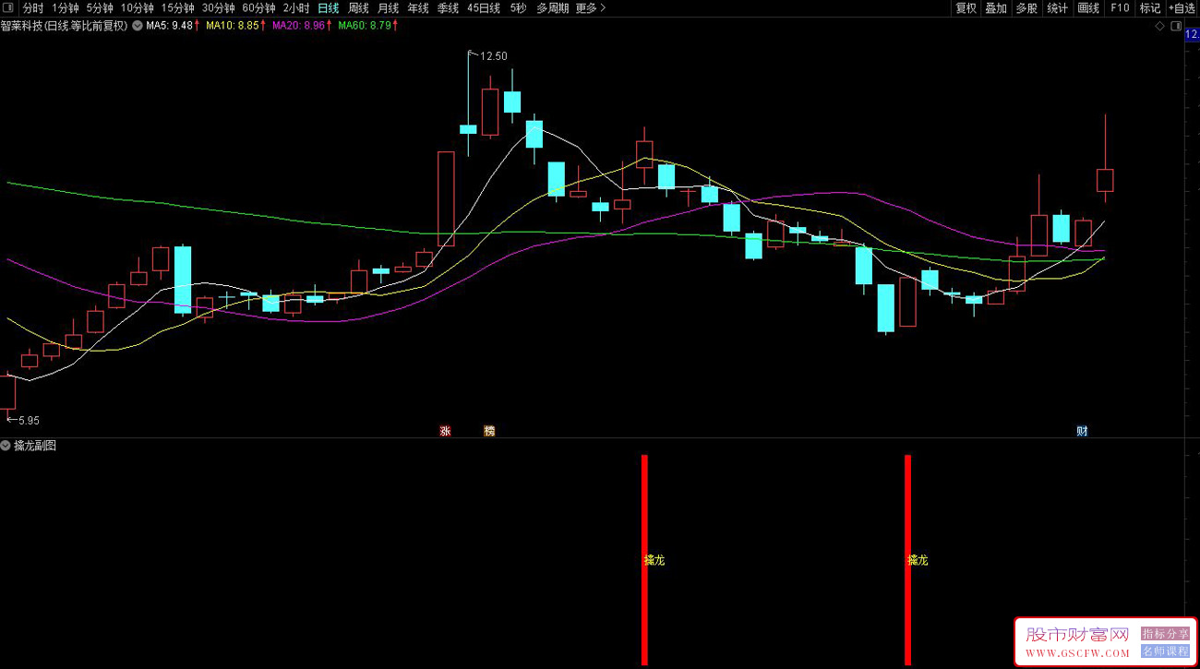Click the tall red candle before the 12.50 peak
The image size is (1200, 669).
(446, 198)
